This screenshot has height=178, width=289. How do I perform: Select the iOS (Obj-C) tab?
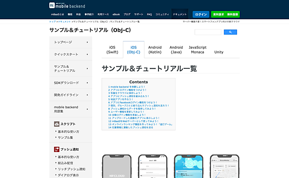coord(133,50)
